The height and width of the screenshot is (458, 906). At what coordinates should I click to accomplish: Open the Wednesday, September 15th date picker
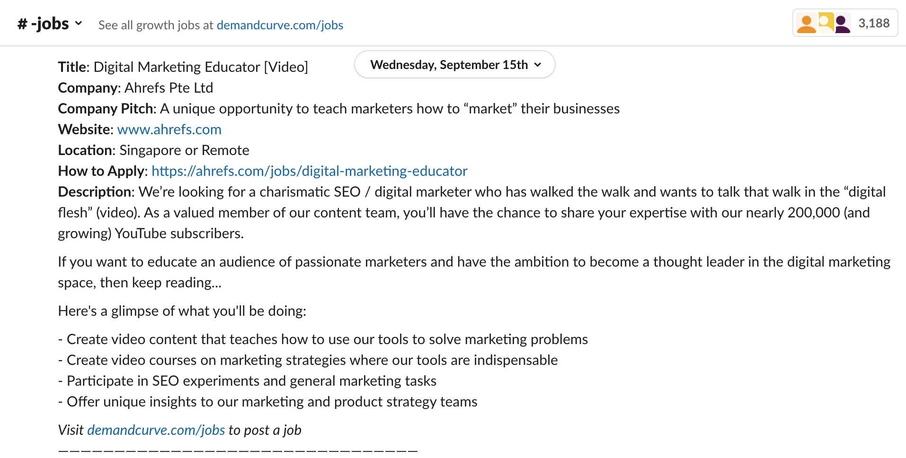(449, 65)
